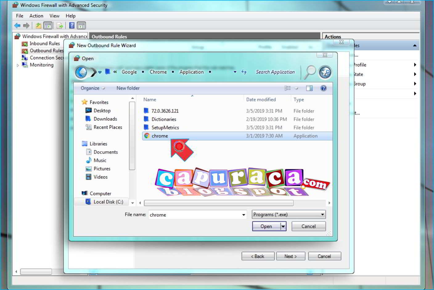This screenshot has height=290, width=434.
Task: Click the horizontal scrollbar in file list
Action: click(219, 203)
